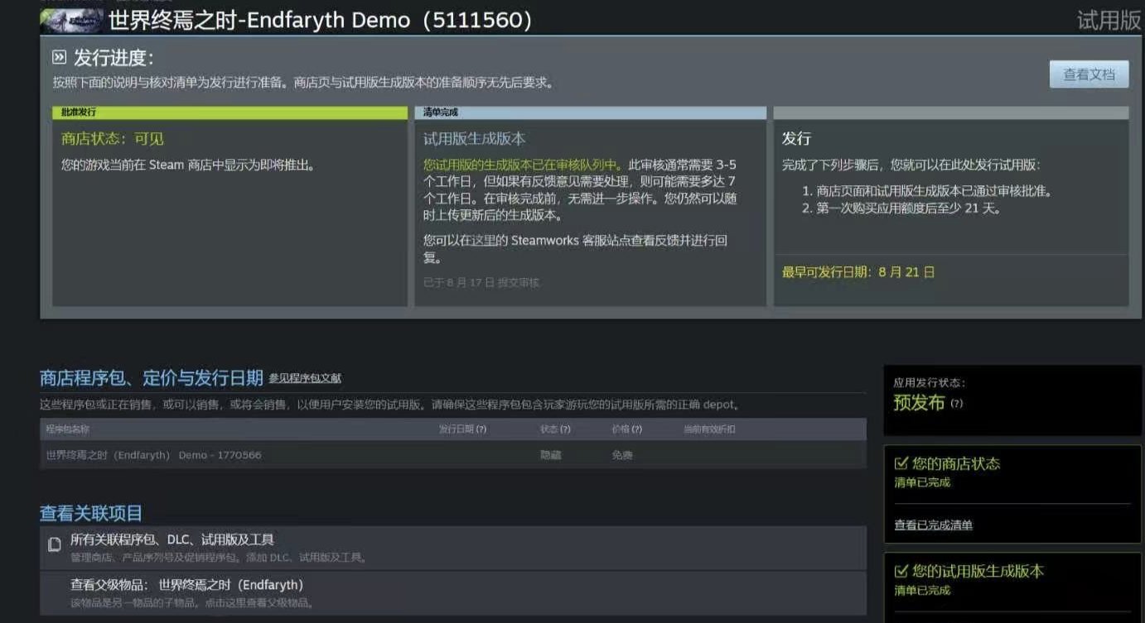Click the 已于 8 月 17 日 提交审核 note
This screenshot has height=623, width=1145.
tap(481, 282)
